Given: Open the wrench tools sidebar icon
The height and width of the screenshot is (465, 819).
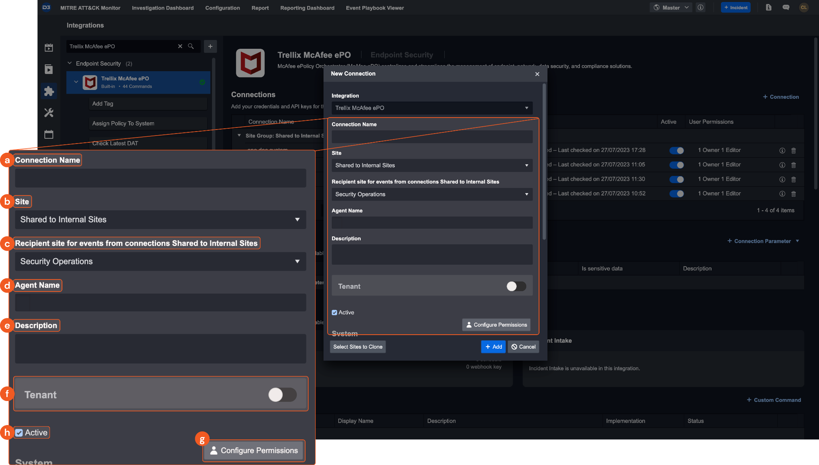Looking at the screenshot, I should click(49, 113).
